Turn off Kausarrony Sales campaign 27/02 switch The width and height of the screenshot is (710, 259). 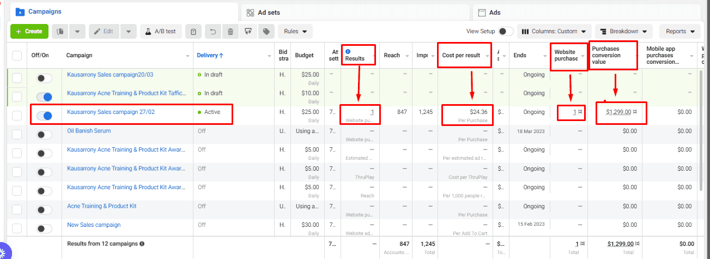coord(45,116)
